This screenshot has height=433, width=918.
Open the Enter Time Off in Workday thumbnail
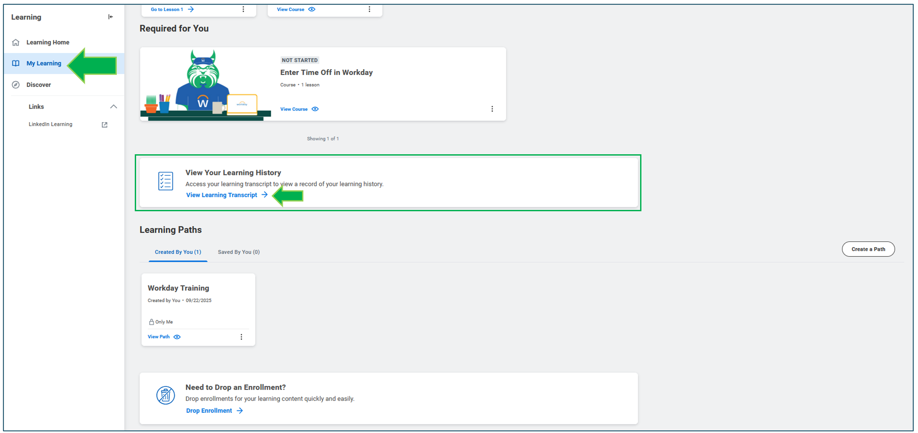205,84
